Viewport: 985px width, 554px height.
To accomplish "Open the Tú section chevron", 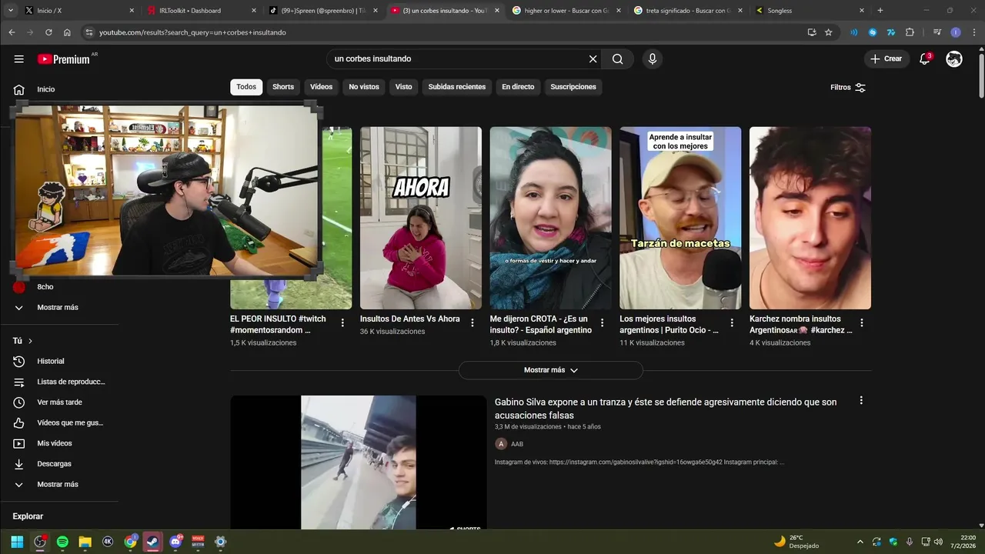I will pos(30,341).
